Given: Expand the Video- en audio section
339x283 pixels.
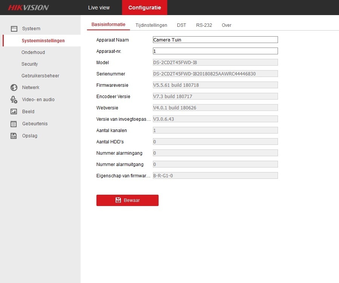Looking at the screenshot, I should point(38,99).
